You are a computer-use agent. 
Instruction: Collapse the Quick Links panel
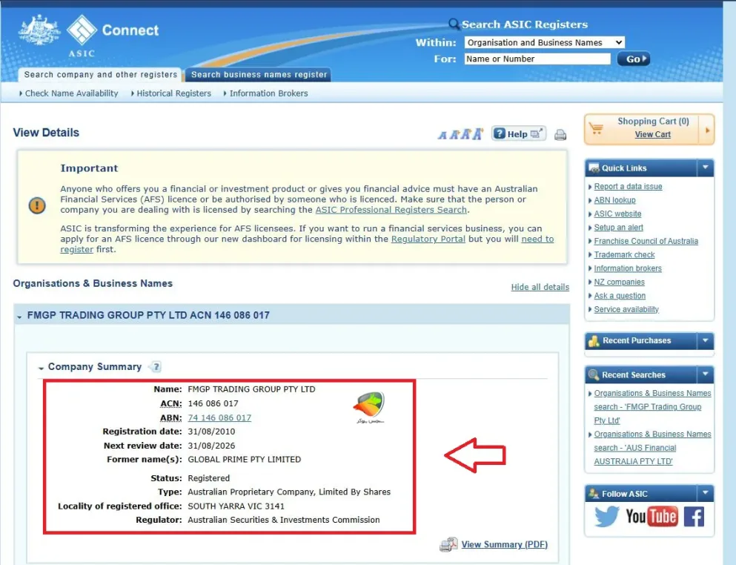(705, 167)
